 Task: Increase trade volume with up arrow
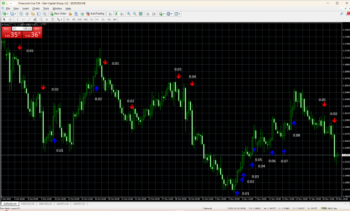click(30, 28)
